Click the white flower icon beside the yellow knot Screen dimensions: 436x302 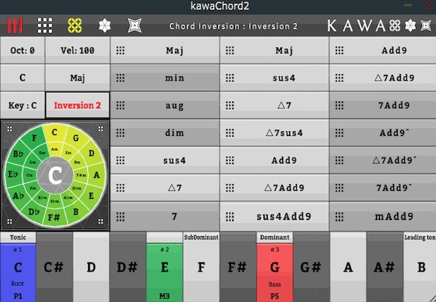point(105,26)
